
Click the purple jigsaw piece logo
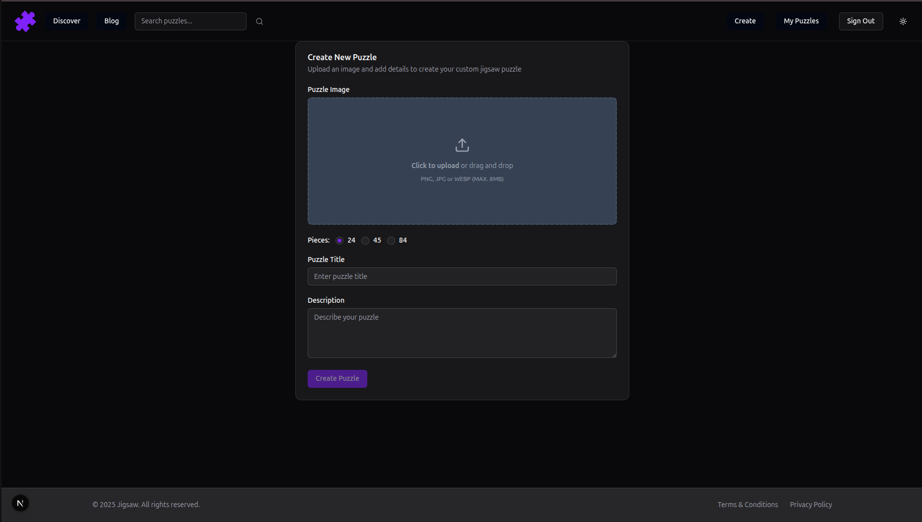pyautogui.click(x=25, y=21)
